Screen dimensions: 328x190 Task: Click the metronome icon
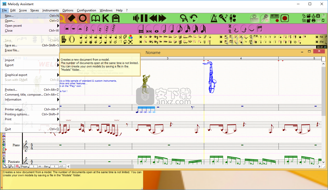coord(214,18)
